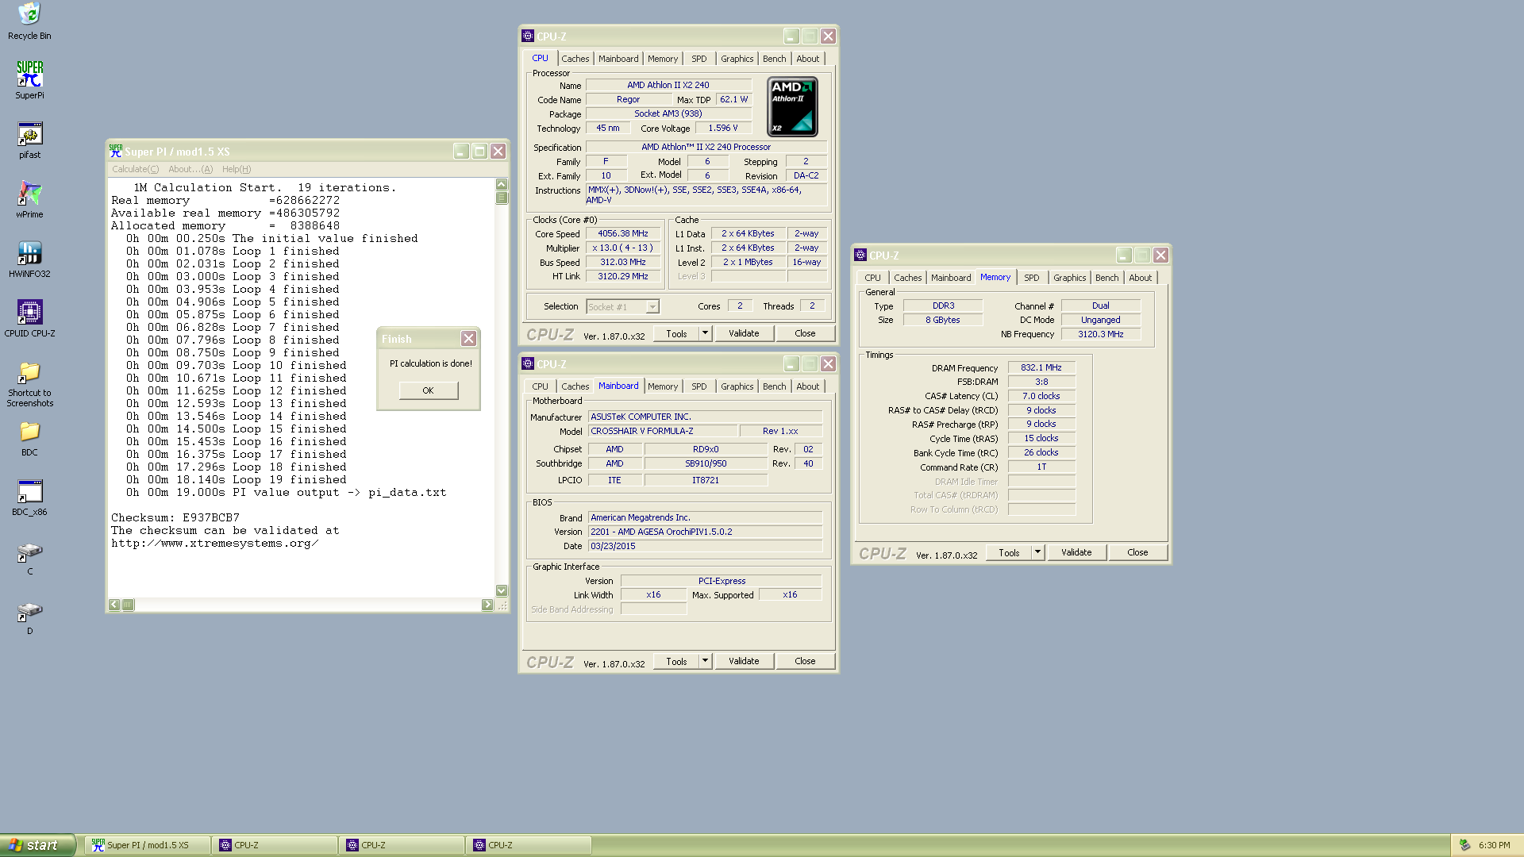Open the Socket #1 selection dropdown
Viewport: 1524px width, 857px height.
[x=622, y=306]
